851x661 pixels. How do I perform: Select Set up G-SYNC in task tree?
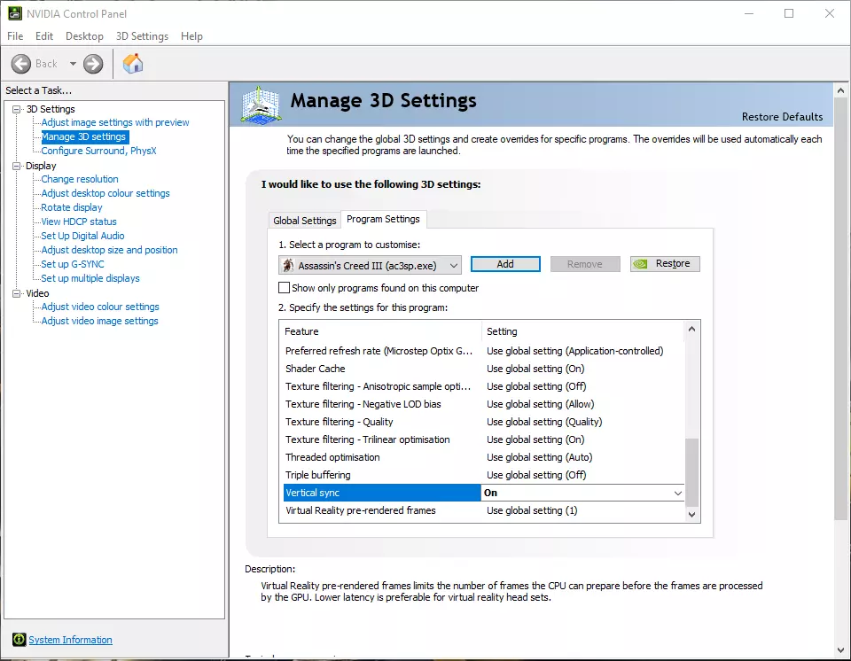point(73,264)
